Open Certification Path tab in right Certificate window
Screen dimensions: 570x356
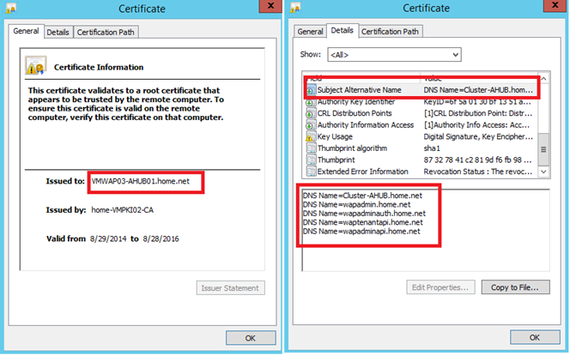(x=390, y=31)
